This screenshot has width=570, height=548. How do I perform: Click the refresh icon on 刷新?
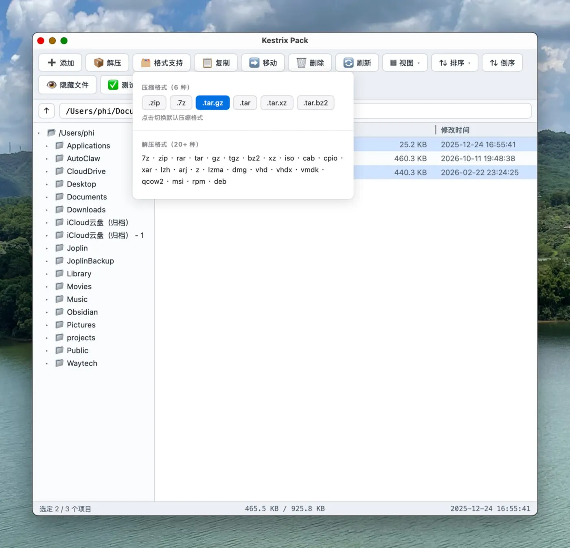pyautogui.click(x=349, y=63)
